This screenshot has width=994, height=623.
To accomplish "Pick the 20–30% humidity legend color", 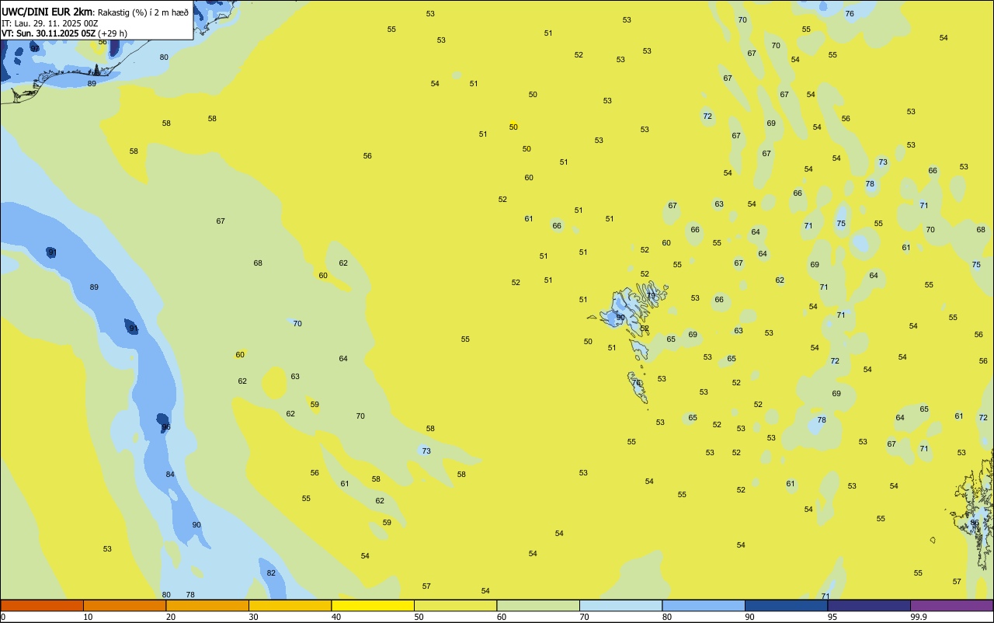I will coord(207,605).
